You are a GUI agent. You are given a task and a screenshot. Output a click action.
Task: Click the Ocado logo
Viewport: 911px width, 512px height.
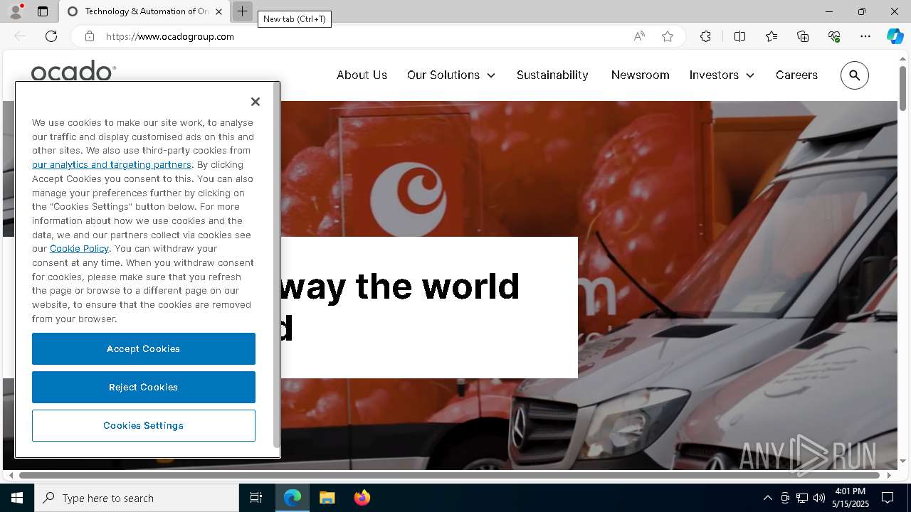pos(73,70)
